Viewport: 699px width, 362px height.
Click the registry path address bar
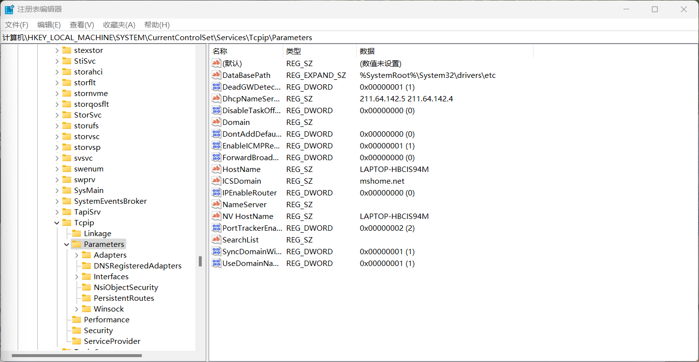click(349, 37)
